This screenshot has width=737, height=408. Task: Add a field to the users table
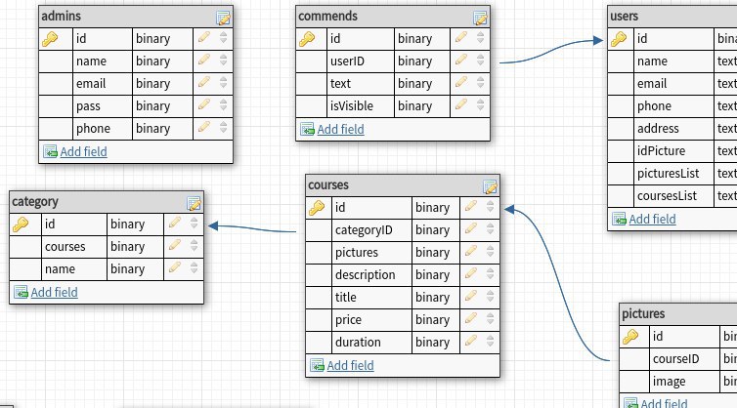pyautogui.click(x=652, y=219)
